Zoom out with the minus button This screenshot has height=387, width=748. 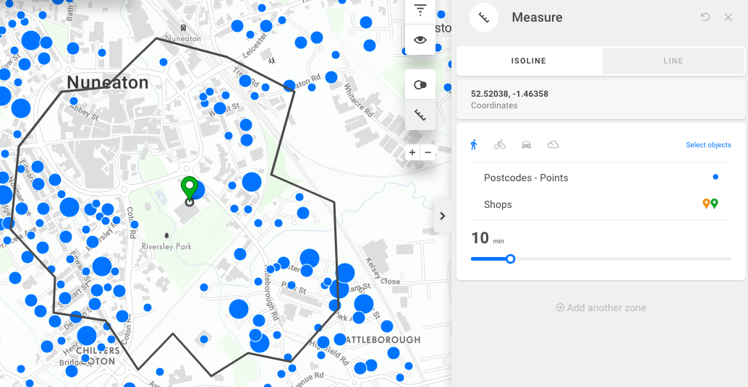point(428,152)
